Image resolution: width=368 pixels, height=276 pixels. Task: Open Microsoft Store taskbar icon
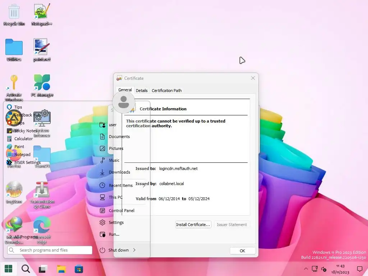point(79,269)
